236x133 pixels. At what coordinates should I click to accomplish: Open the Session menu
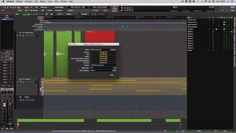19,1
